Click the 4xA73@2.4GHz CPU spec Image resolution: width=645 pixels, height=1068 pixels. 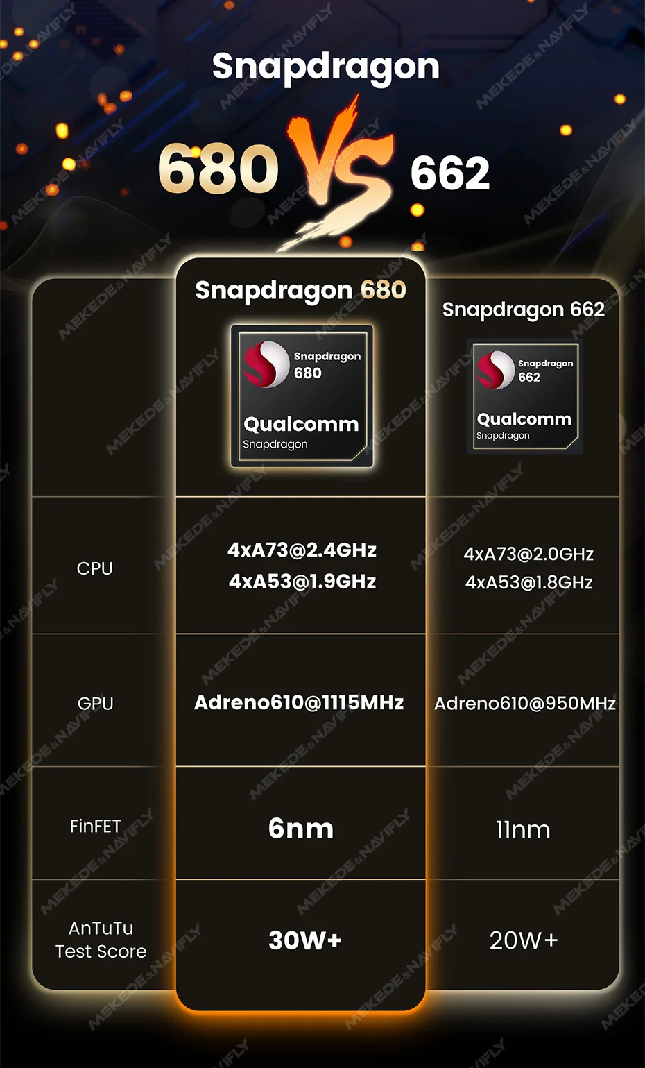[302, 550]
